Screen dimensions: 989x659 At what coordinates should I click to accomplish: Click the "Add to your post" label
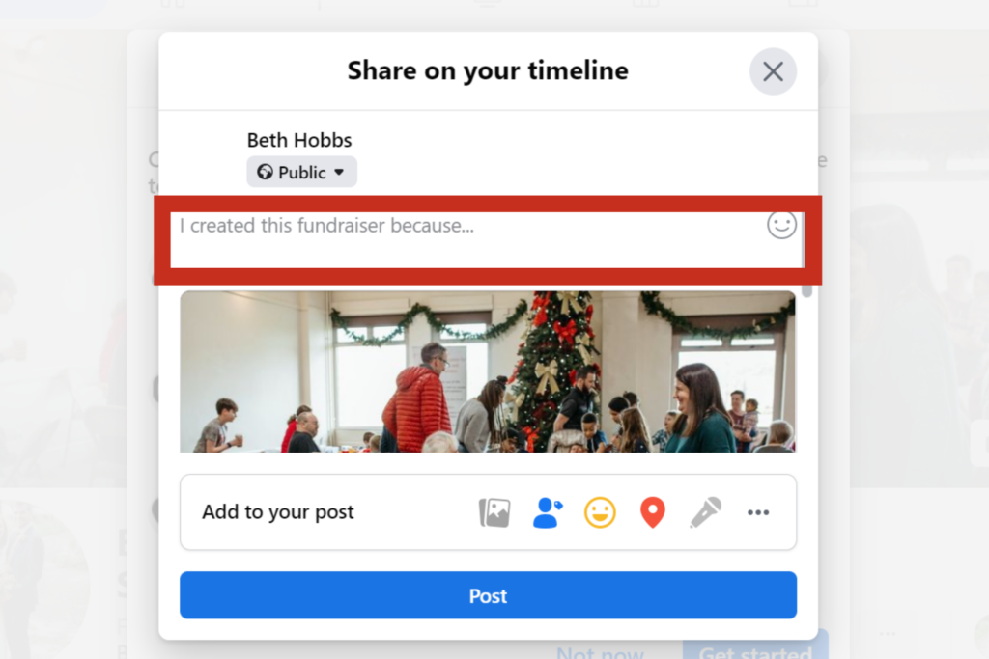[x=278, y=512]
